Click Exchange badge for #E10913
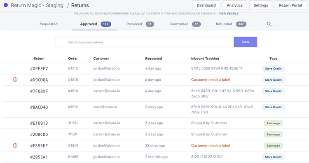Image resolution: width=309 pixels, height=163 pixels. (x=273, y=123)
